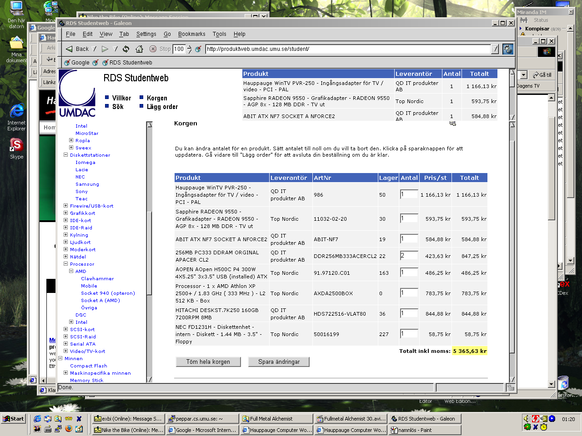Collapse the AMD tree node
This screenshot has width=582, height=436.
pos(71,271)
